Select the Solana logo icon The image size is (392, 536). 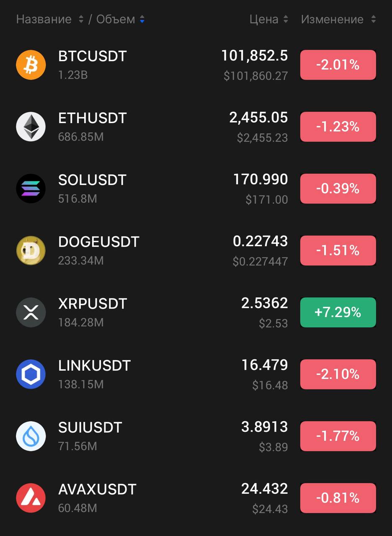coord(31,188)
